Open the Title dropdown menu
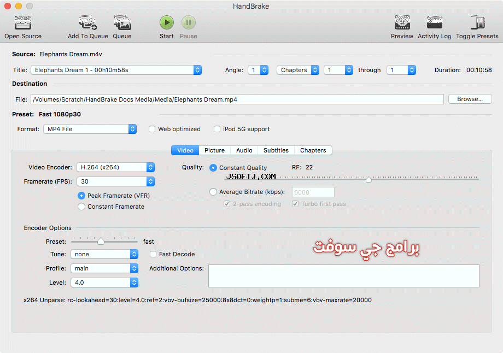 pyautogui.click(x=116, y=70)
